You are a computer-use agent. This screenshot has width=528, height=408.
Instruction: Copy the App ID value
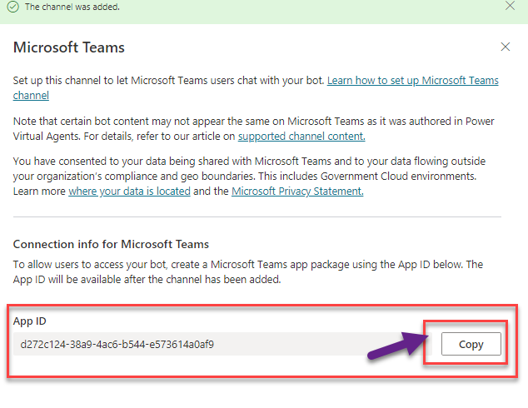click(471, 344)
